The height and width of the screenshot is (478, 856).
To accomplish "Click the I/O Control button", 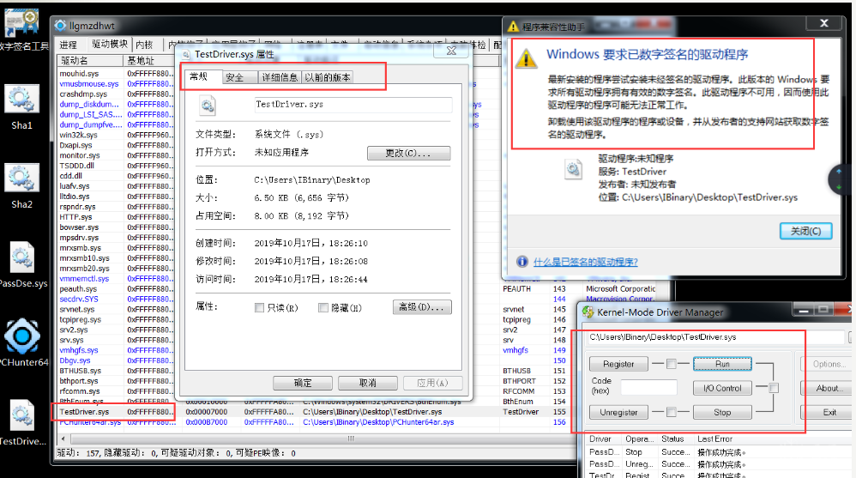I will pos(722,388).
